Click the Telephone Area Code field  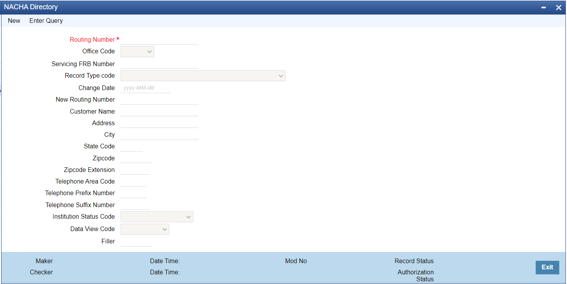pos(133,181)
